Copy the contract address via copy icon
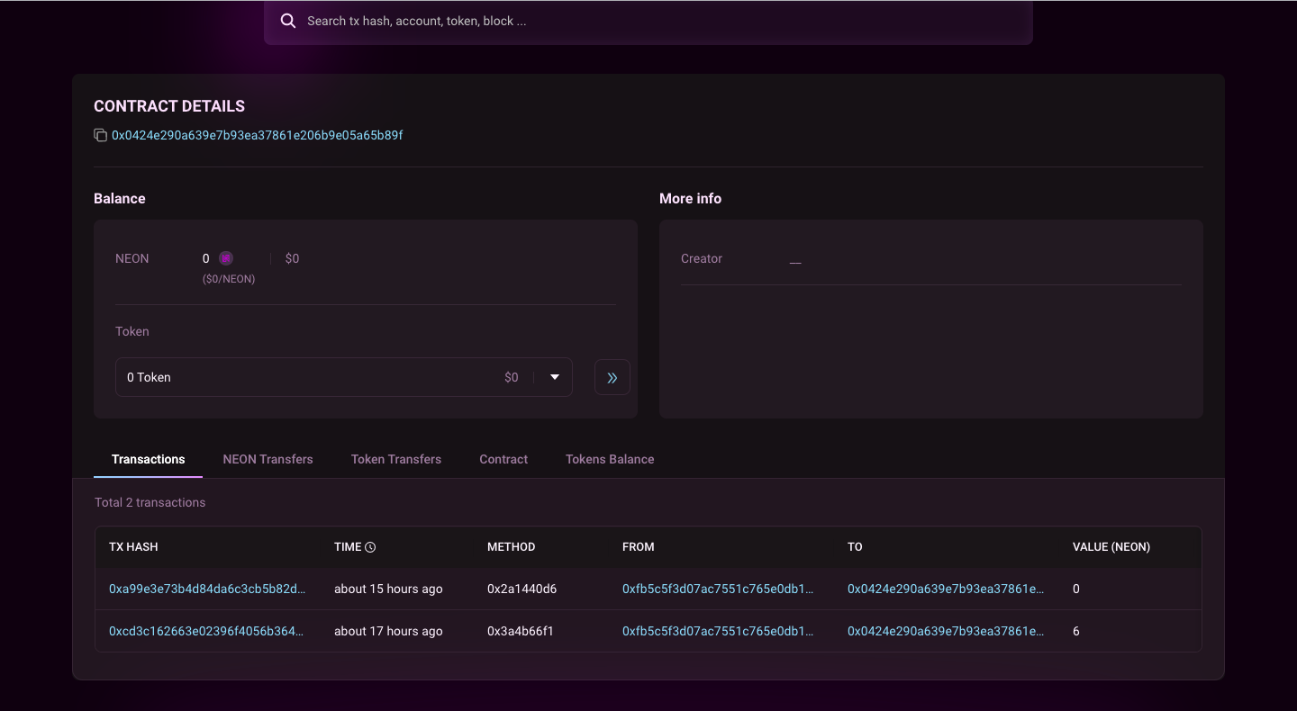 tap(100, 134)
